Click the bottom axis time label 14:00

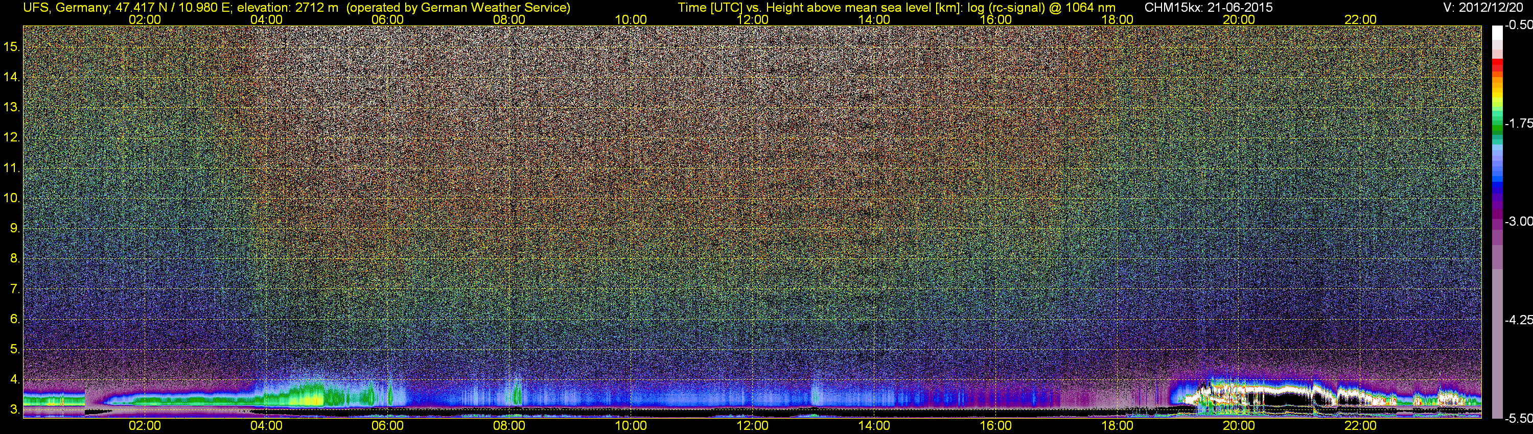874,426
